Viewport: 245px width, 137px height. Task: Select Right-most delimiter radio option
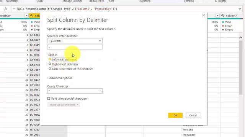(x=50, y=64)
